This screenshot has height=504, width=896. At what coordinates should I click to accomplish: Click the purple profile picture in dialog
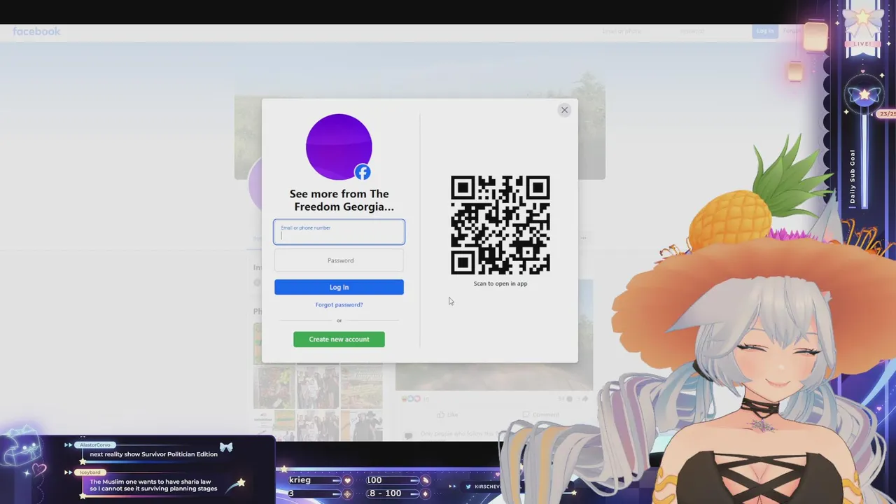pyautogui.click(x=339, y=146)
